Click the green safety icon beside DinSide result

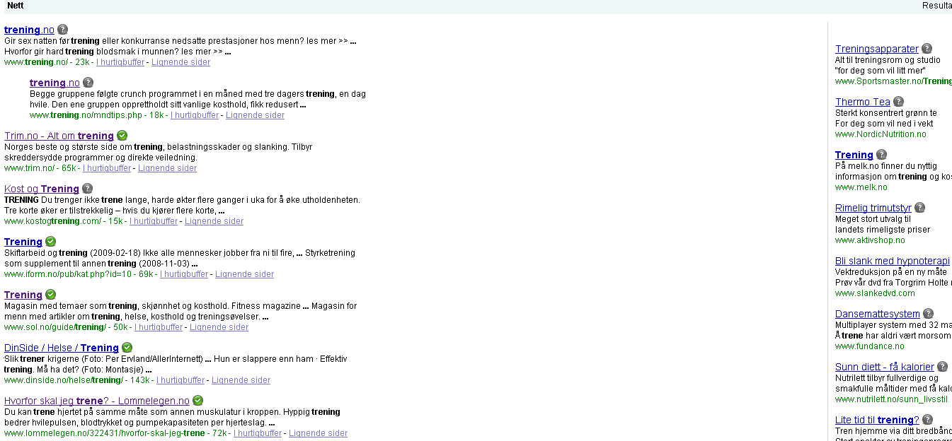127,347
